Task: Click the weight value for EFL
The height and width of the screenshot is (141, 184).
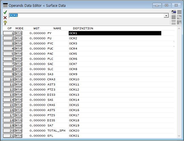Action: pos(37,136)
